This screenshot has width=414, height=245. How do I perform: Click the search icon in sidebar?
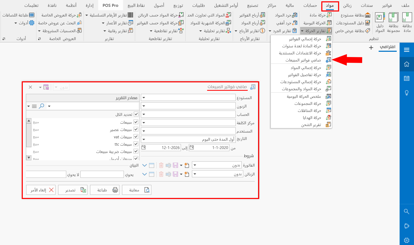click(407, 211)
